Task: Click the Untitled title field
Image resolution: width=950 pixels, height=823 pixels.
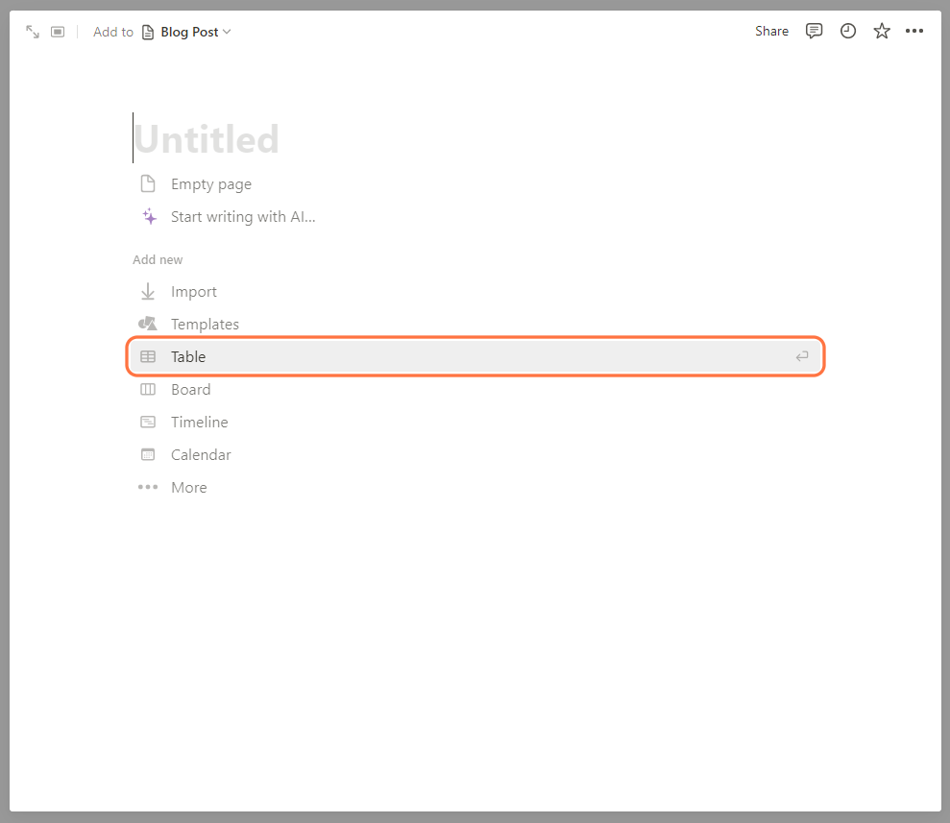Action: click(x=207, y=137)
